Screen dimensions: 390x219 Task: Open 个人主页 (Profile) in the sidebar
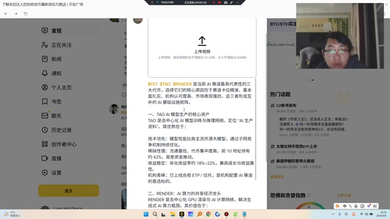point(57,88)
